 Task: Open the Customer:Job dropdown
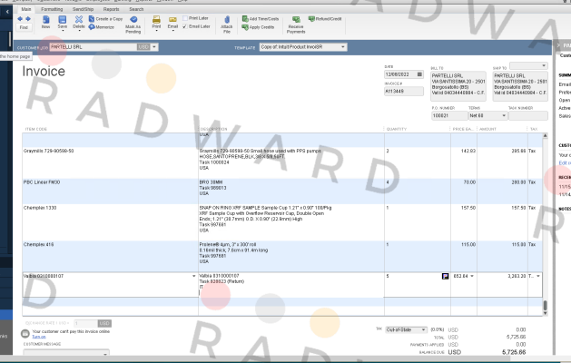pyautogui.click(x=154, y=47)
